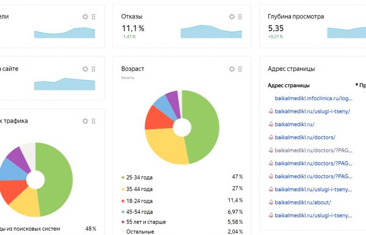
Task: Open baikalmedikl.infoclinica.ru/log... page link
Action: pos(314,98)
